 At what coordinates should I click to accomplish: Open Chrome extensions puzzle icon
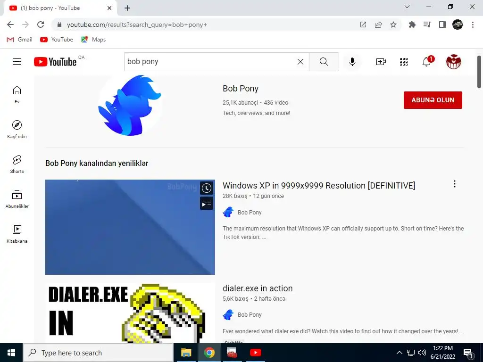coord(412,25)
